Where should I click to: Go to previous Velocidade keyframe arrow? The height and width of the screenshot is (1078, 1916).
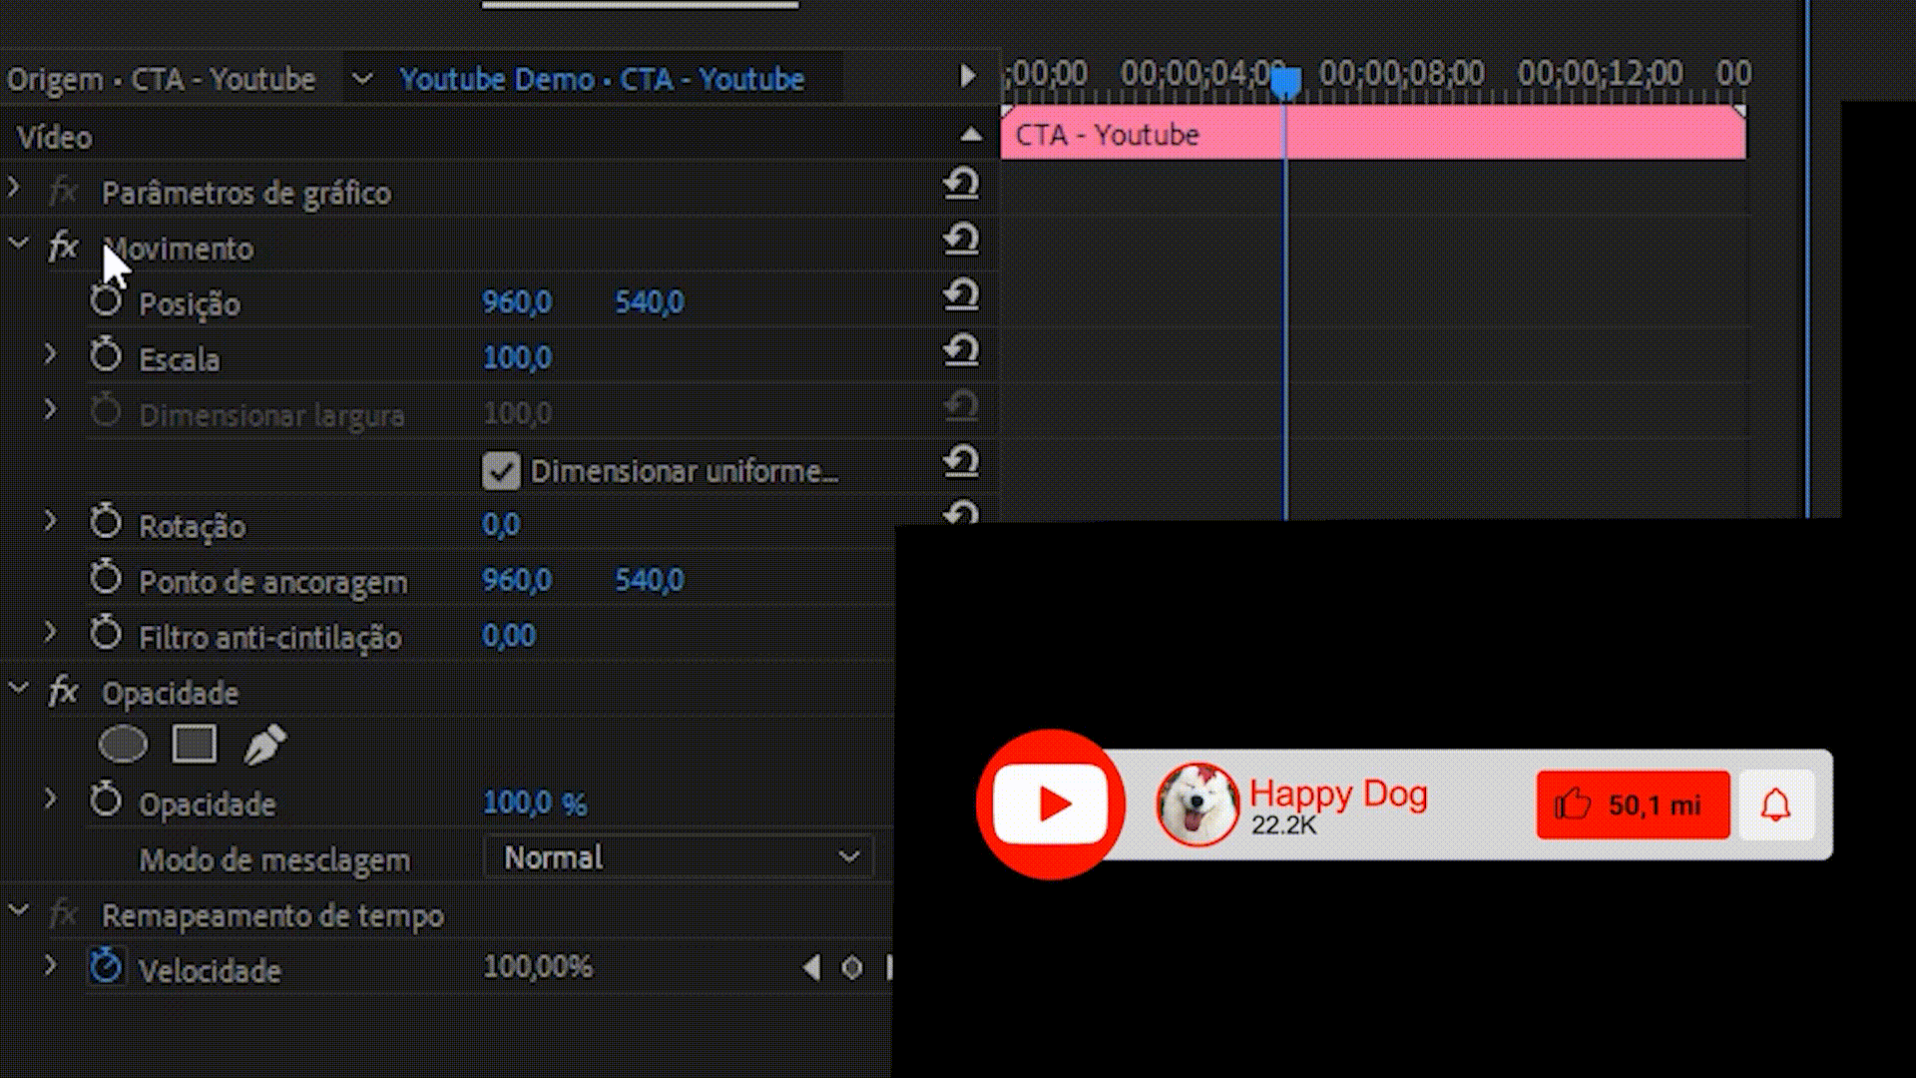(x=812, y=968)
